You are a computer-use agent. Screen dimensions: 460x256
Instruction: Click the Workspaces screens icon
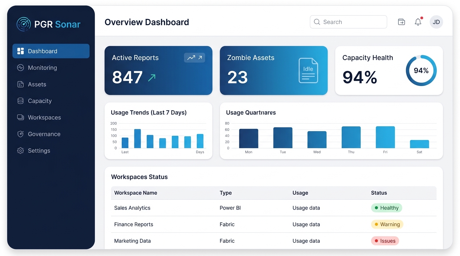20,117
